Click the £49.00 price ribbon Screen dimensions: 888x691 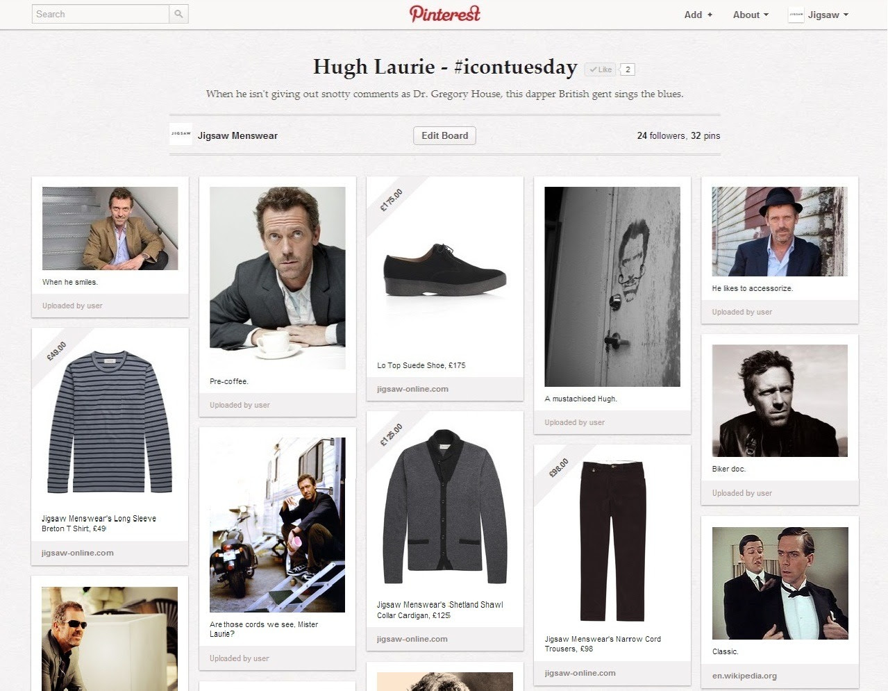[57, 351]
